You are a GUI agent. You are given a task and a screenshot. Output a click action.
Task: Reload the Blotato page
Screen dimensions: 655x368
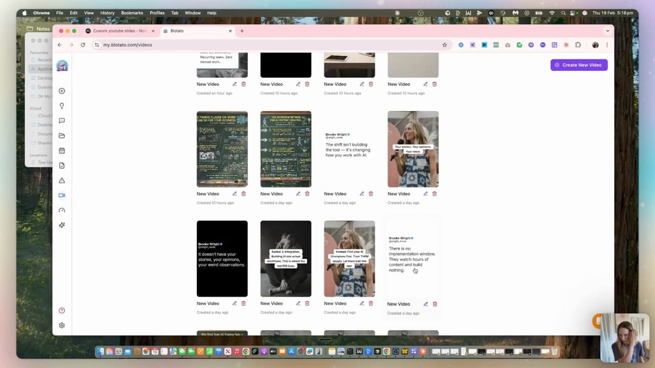point(83,45)
